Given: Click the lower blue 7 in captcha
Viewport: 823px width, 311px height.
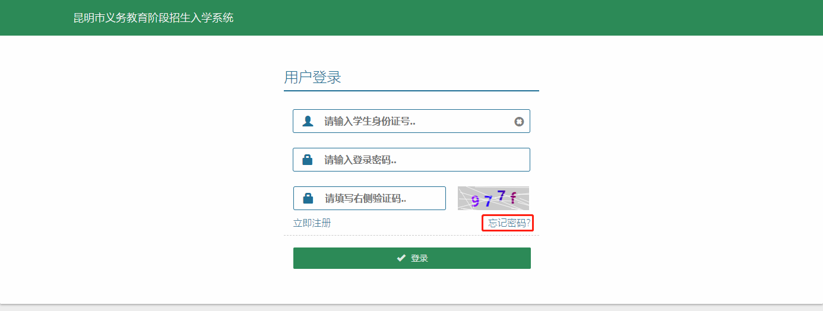Looking at the screenshot, I should [x=488, y=201].
